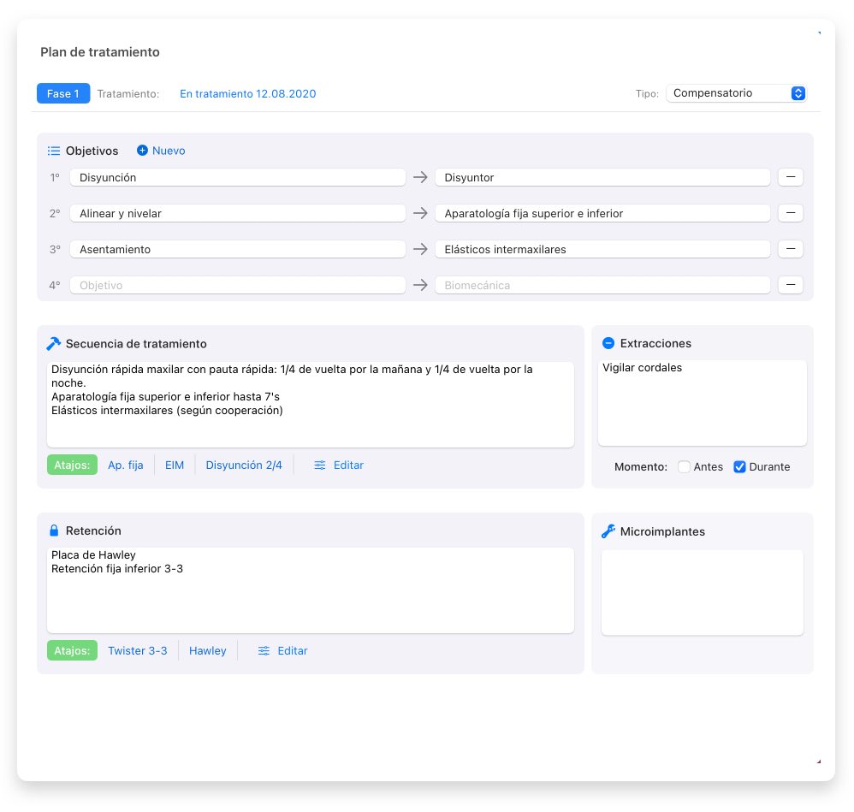
Task: Remove the Disyunción objective with minus button
Action: 791,177
